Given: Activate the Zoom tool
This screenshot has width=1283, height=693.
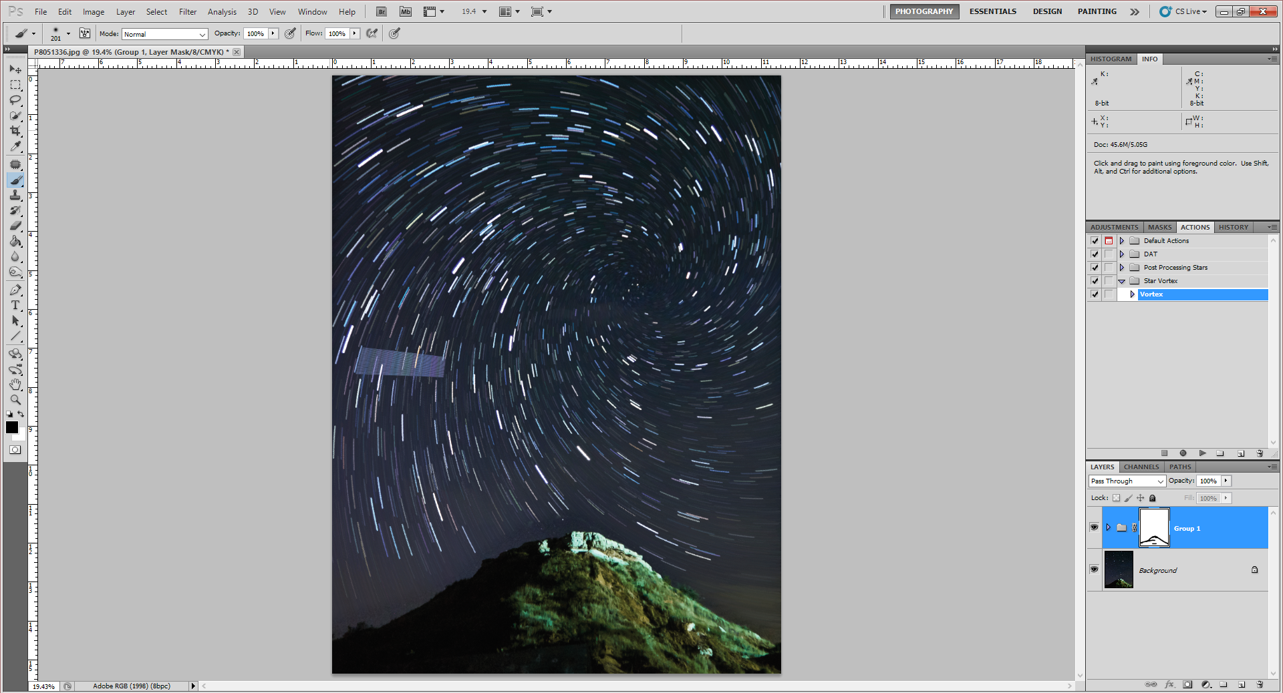Looking at the screenshot, I should 15,400.
